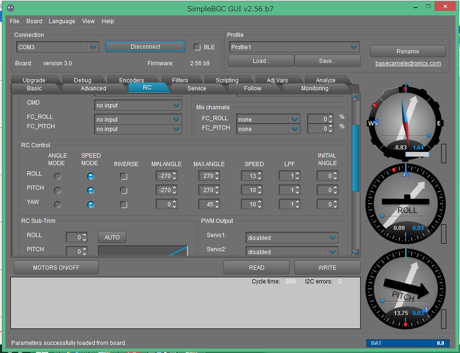Switch to the Follow tab

252,88
